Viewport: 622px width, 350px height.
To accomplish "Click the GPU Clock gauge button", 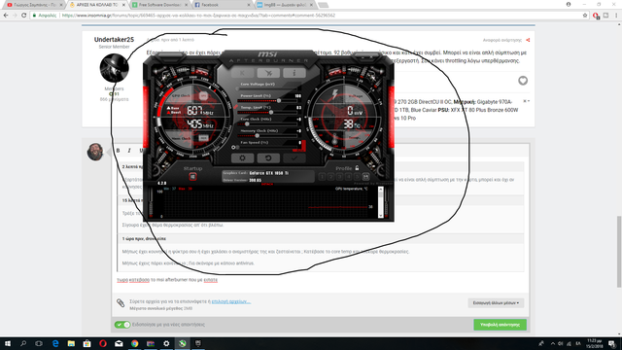I will point(203,95).
